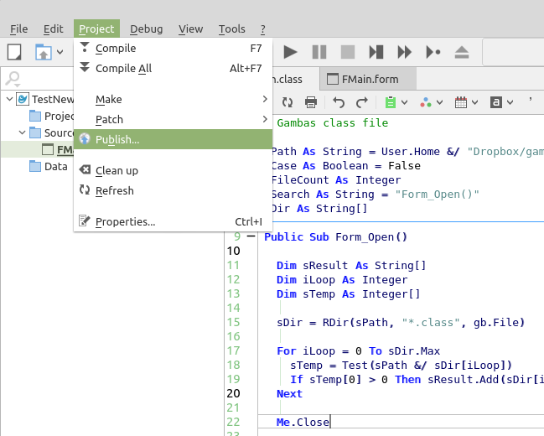Select the Project folder in the tree

(51, 116)
